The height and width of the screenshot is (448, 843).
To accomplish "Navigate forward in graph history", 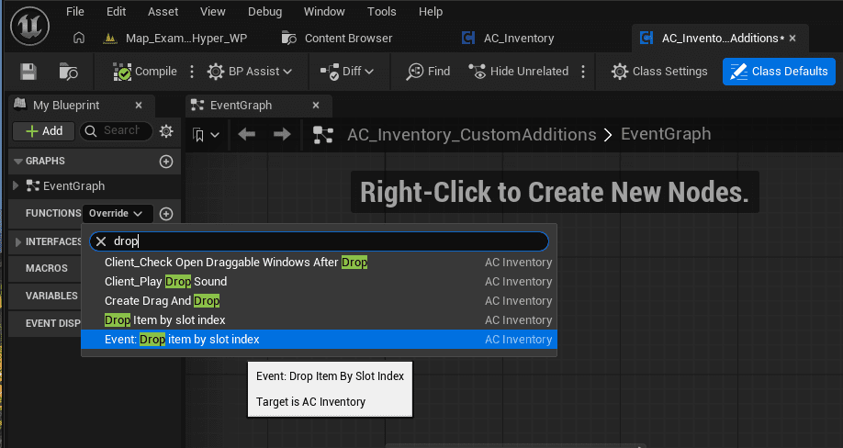I will coord(282,134).
